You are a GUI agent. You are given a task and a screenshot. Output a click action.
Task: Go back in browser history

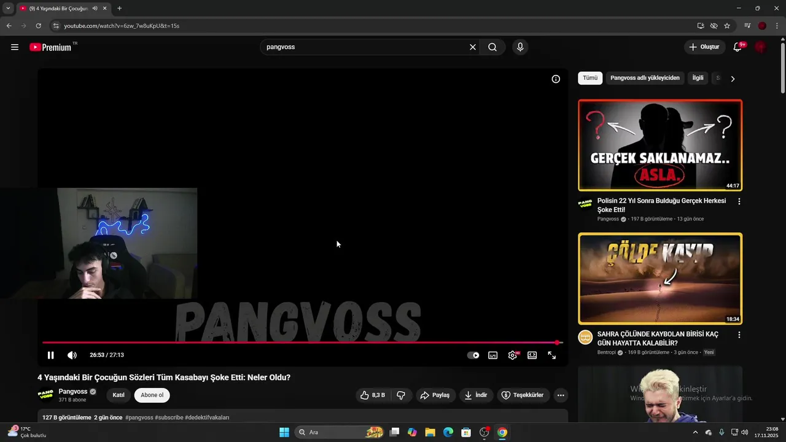pos(9,26)
